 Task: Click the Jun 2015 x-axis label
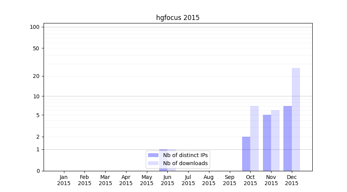tap(167, 180)
